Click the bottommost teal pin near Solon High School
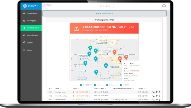Screen dimensions: 191x108 [96, 72]
